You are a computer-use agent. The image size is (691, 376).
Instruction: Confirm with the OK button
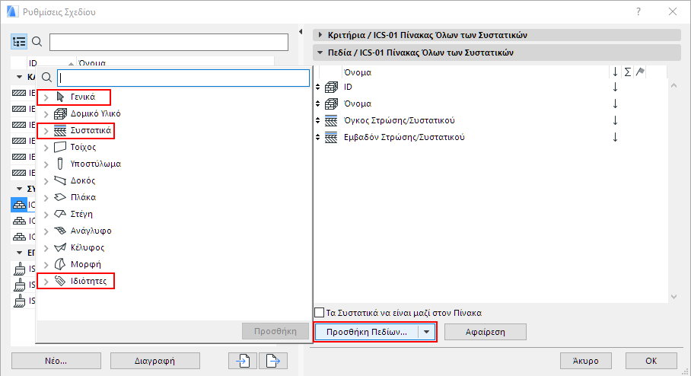point(651,361)
